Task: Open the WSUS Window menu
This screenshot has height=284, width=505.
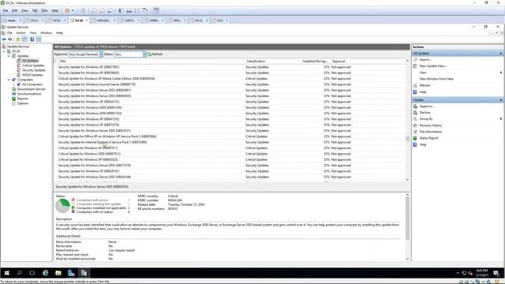Action: [46, 33]
